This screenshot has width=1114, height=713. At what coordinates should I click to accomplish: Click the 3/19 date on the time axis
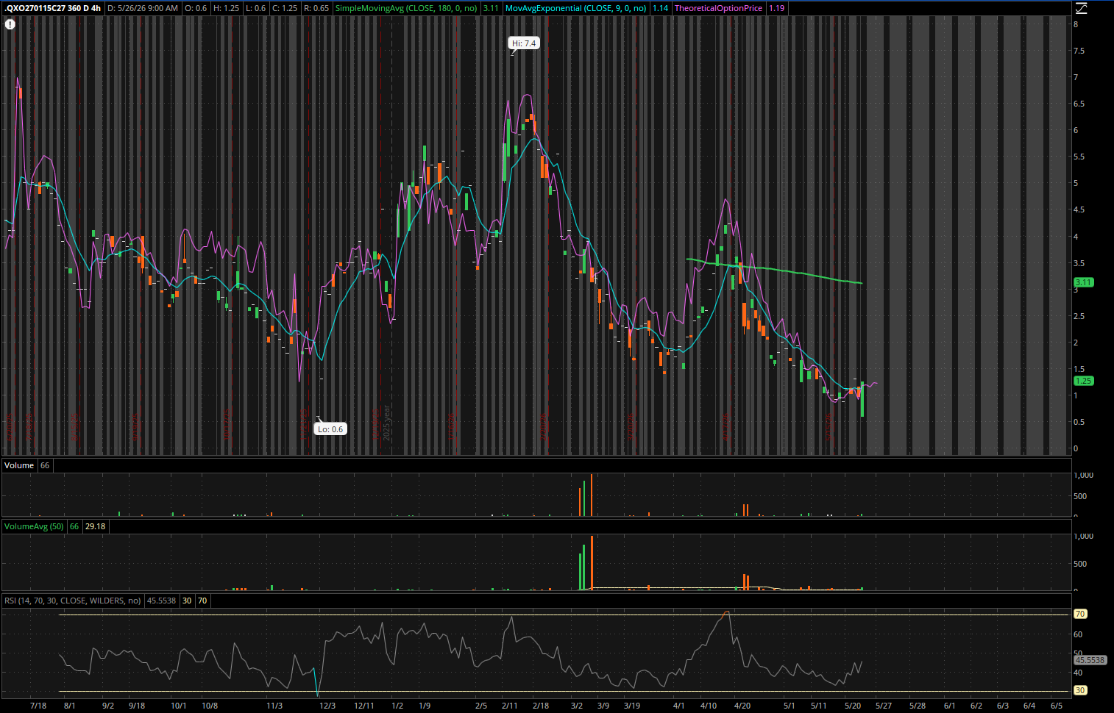[632, 706]
